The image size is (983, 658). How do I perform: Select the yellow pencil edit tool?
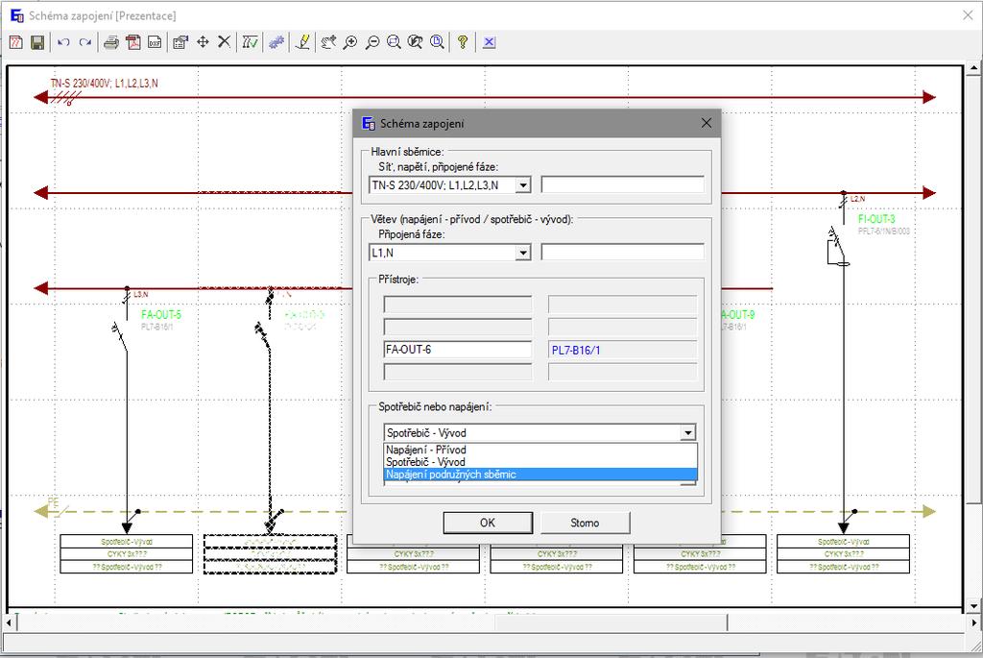pyautogui.click(x=302, y=42)
